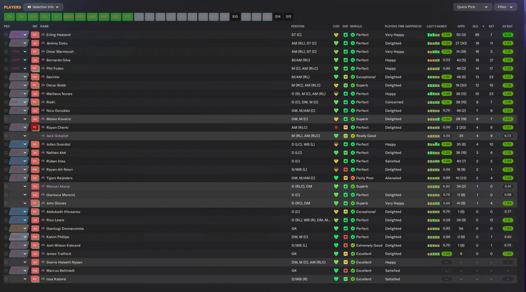Click Jack Grealish's match sharpness icon
The image size is (526, 292).
click(x=346, y=136)
